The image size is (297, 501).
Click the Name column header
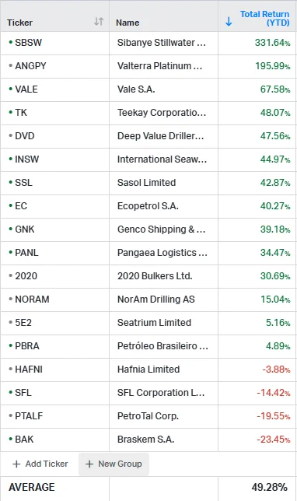pos(128,23)
